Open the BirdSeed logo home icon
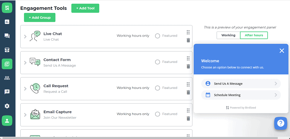Screen dimensions: 290x139 7,8
